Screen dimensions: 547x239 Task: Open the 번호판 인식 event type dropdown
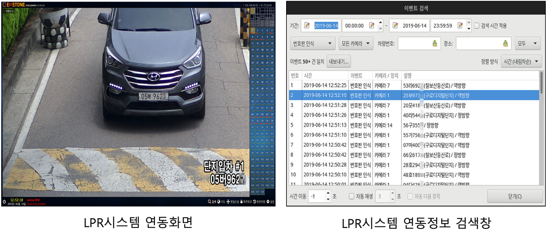(x=313, y=43)
